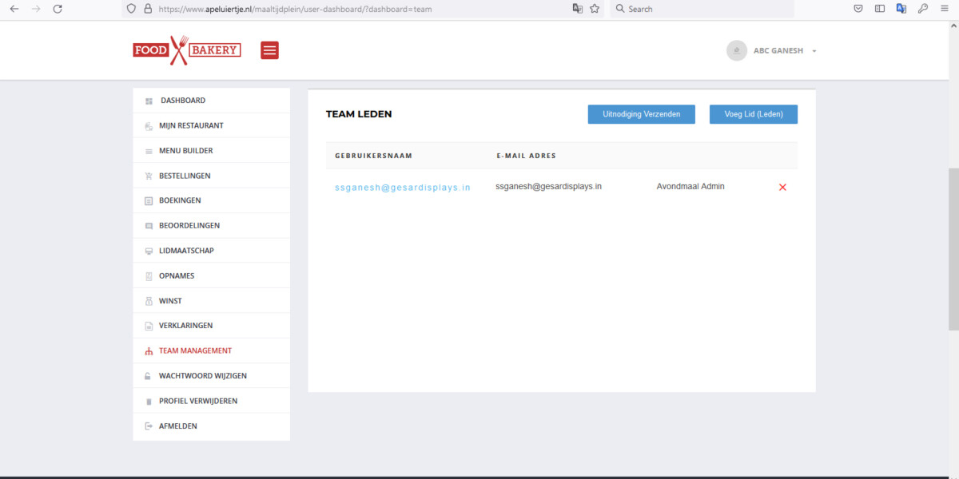Open browser overflow chevron menu
The width and height of the screenshot is (959, 479).
[x=944, y=9]
